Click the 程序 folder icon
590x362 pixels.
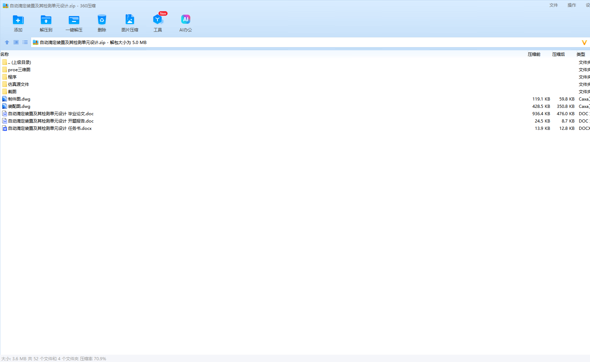5,77
